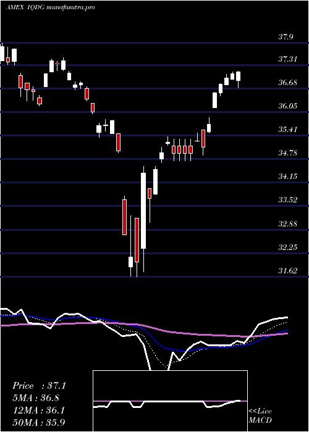Click the 'AMEX IQDG munafasutra.pro' chart title
The height and width of the screenshot is (432, 309).
tap(50, 7)
